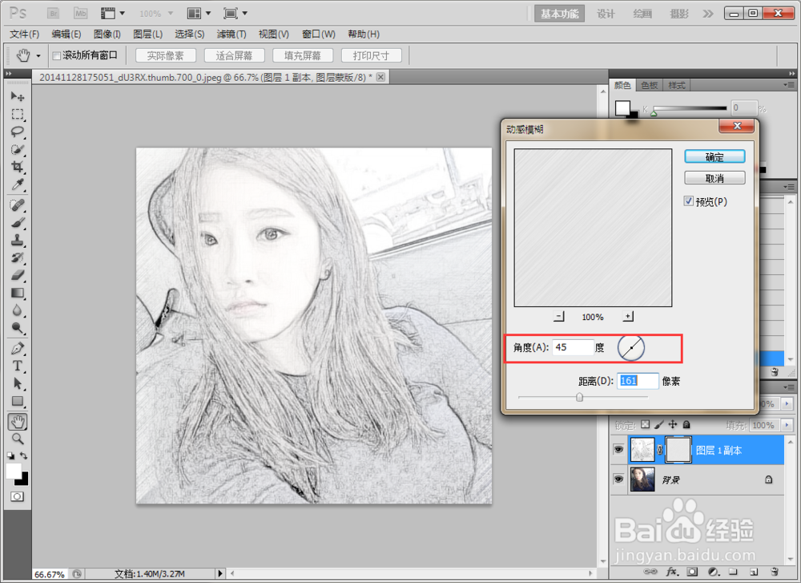
Task: Switch to 色板 tab
Action: pos(649,85)
